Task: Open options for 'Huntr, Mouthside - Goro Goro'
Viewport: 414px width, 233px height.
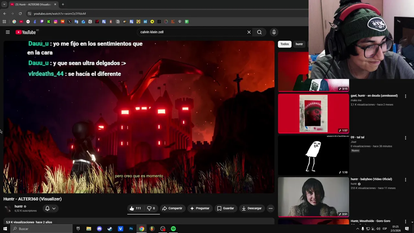Action: 405,222
